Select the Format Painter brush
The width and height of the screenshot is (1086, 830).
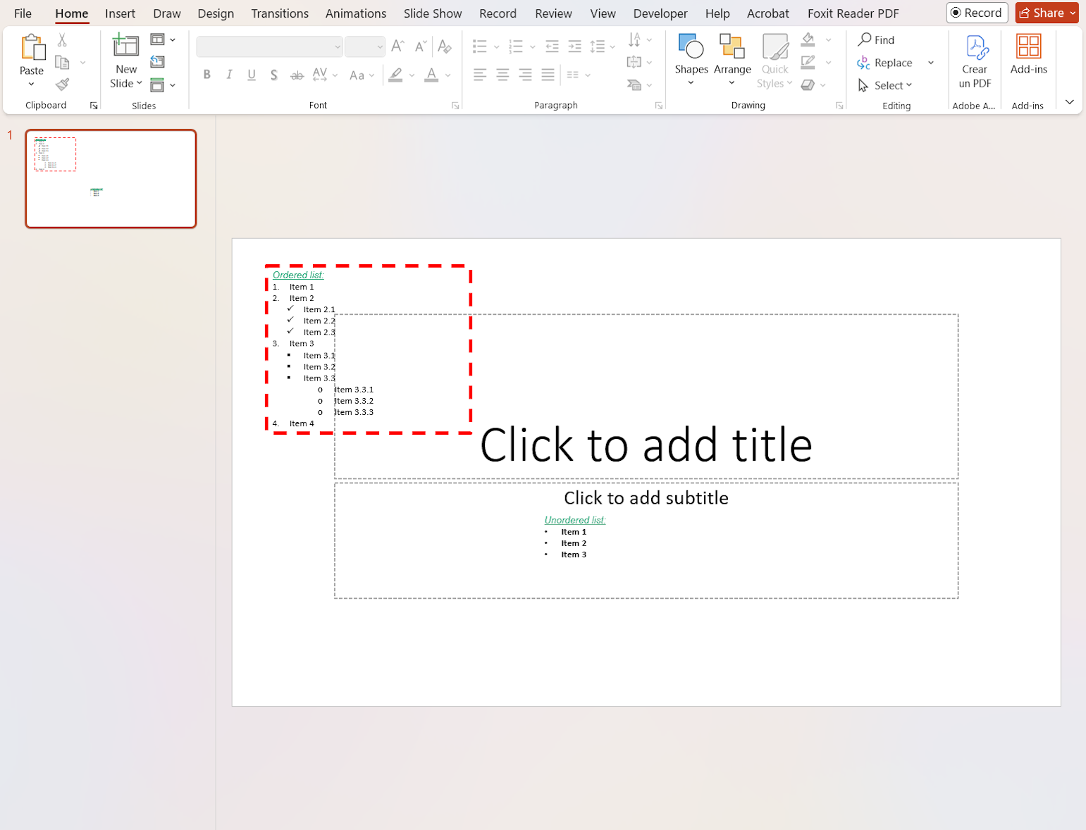click(62, 85)
